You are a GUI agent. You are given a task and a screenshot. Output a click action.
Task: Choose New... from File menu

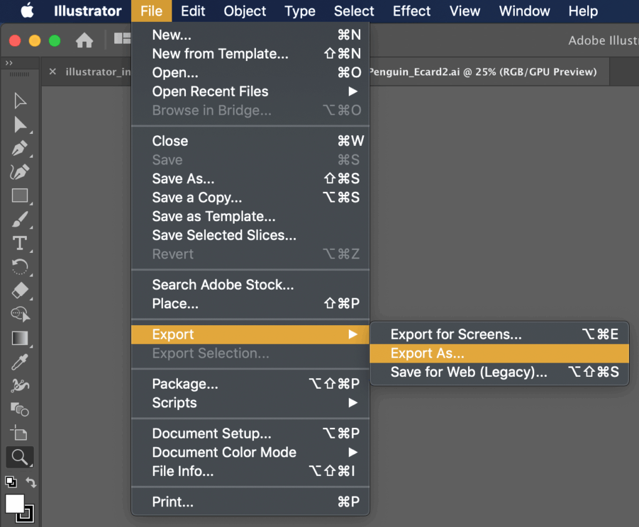pos(250,35)
